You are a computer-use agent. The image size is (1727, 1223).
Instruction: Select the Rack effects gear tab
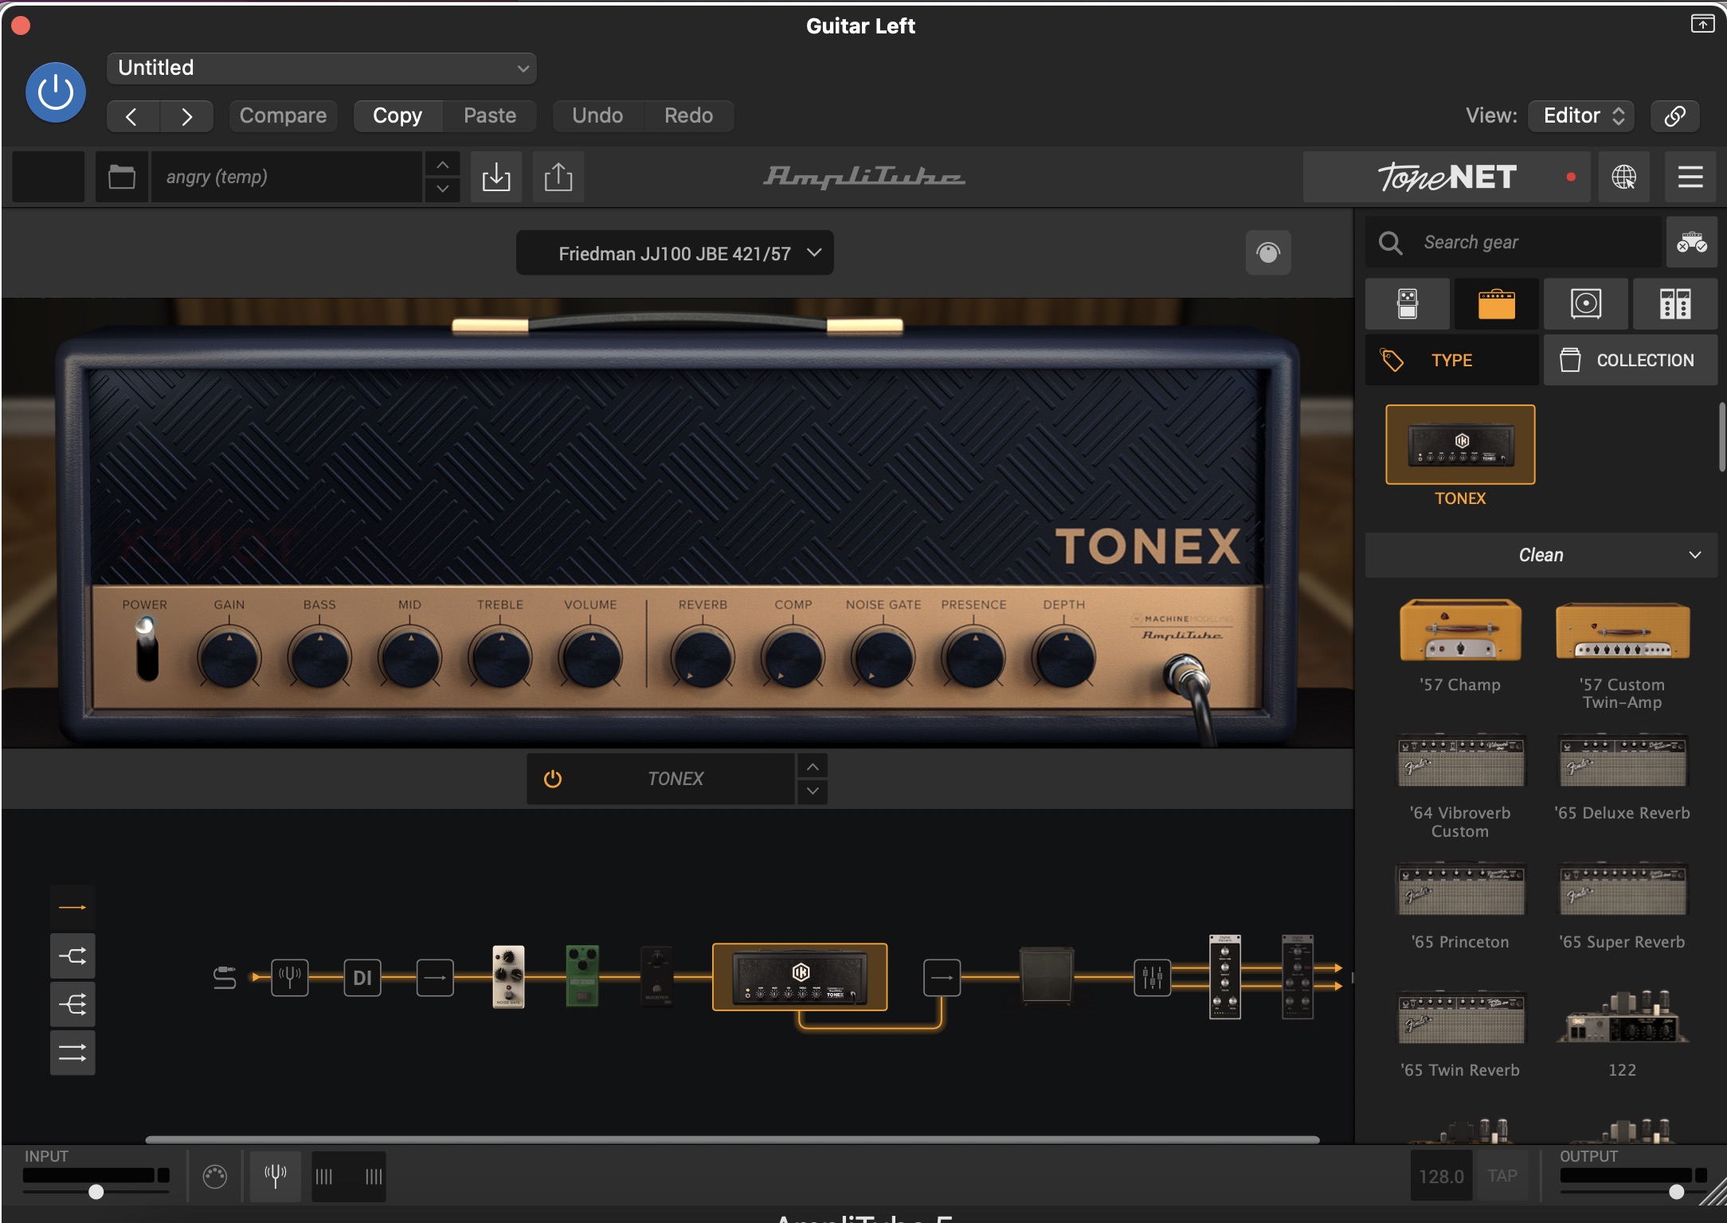click(1675, 304)
